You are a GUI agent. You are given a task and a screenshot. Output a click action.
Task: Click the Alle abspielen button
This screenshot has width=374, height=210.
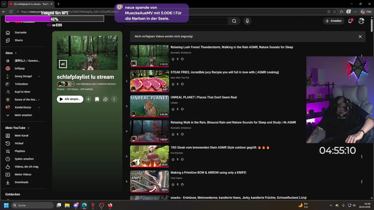pos(70,99)
